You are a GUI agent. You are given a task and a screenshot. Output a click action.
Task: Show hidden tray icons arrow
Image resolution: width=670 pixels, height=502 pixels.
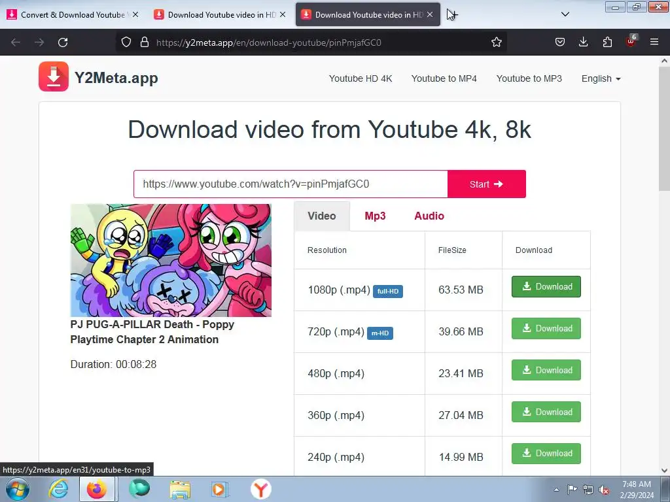(x=556, y=490)
